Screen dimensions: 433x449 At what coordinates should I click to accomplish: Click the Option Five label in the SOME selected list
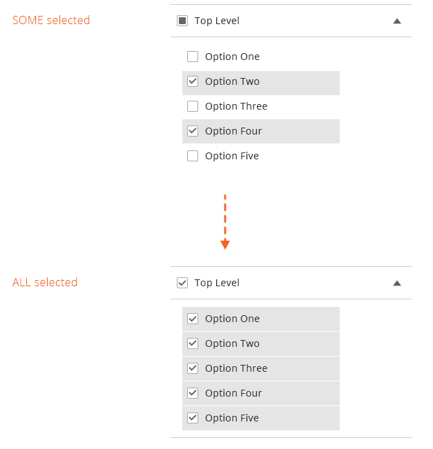click(x=232, y=156)
